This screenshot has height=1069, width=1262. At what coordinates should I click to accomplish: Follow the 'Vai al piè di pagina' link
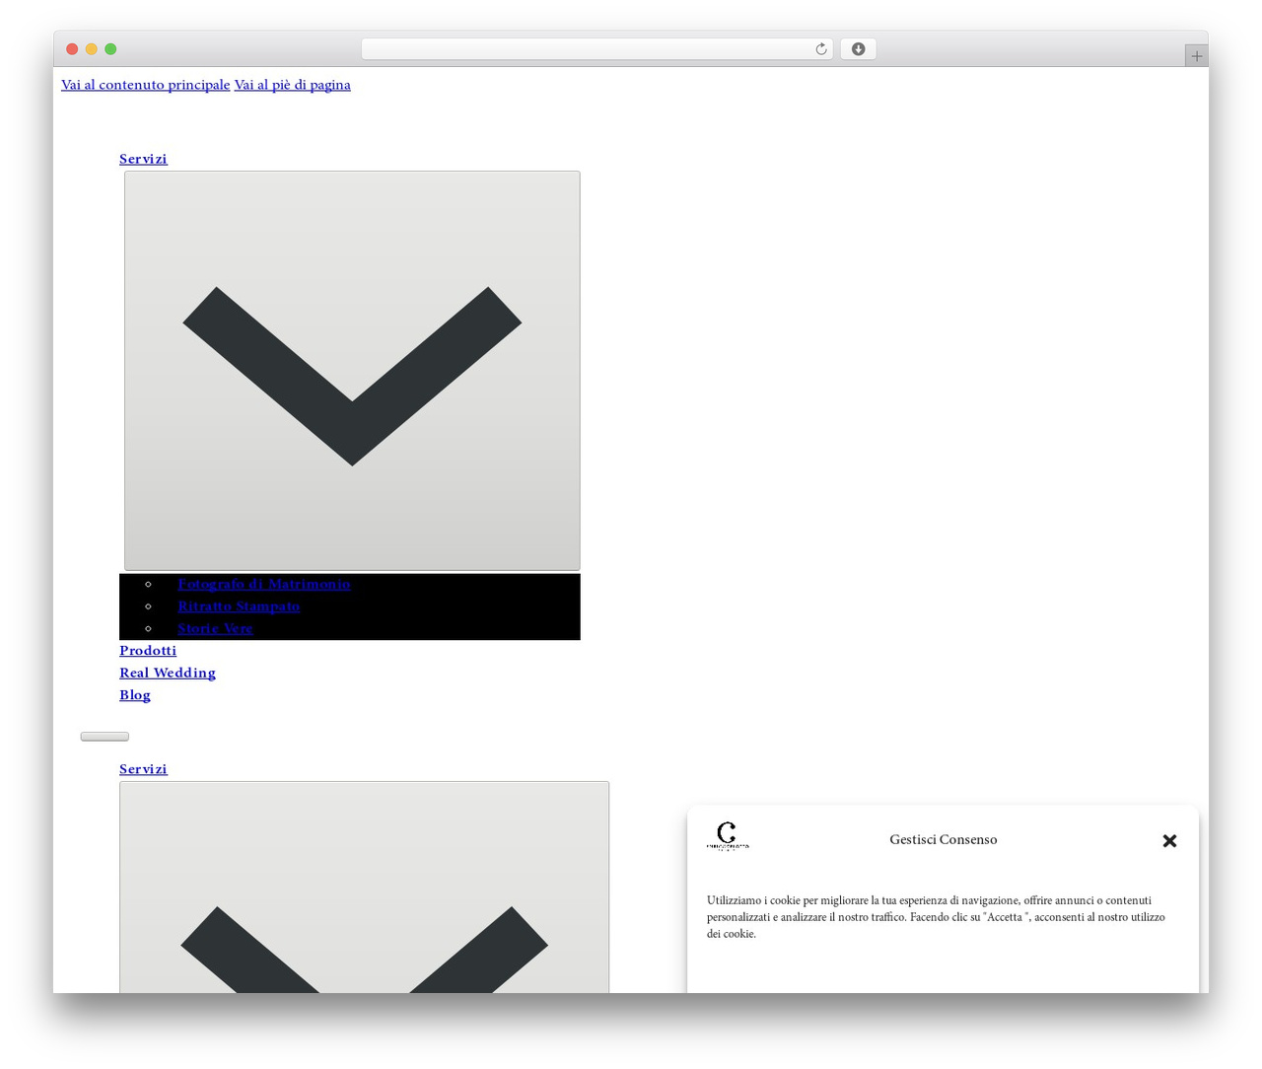pyautogui.click(x=292, y=85)
